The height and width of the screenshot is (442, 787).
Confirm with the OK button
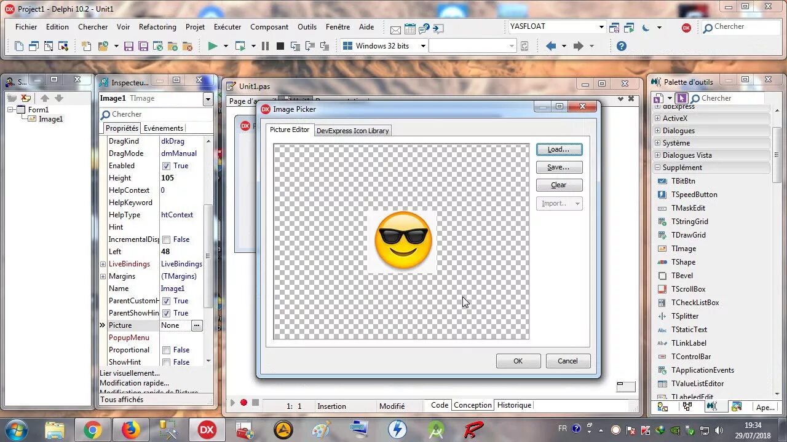[518, 361]
